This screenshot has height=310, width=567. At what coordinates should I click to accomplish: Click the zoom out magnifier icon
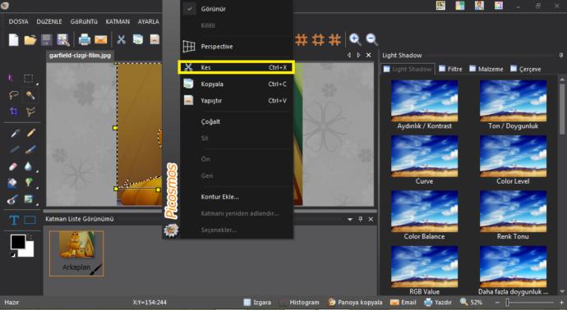pyautogui.click(x=371, y=39)
